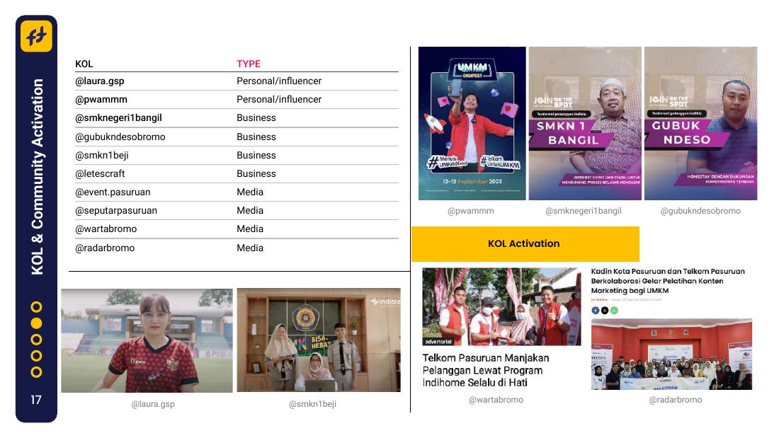Click the @smkn1beji caption under the photo

click(x=312, y=404)
